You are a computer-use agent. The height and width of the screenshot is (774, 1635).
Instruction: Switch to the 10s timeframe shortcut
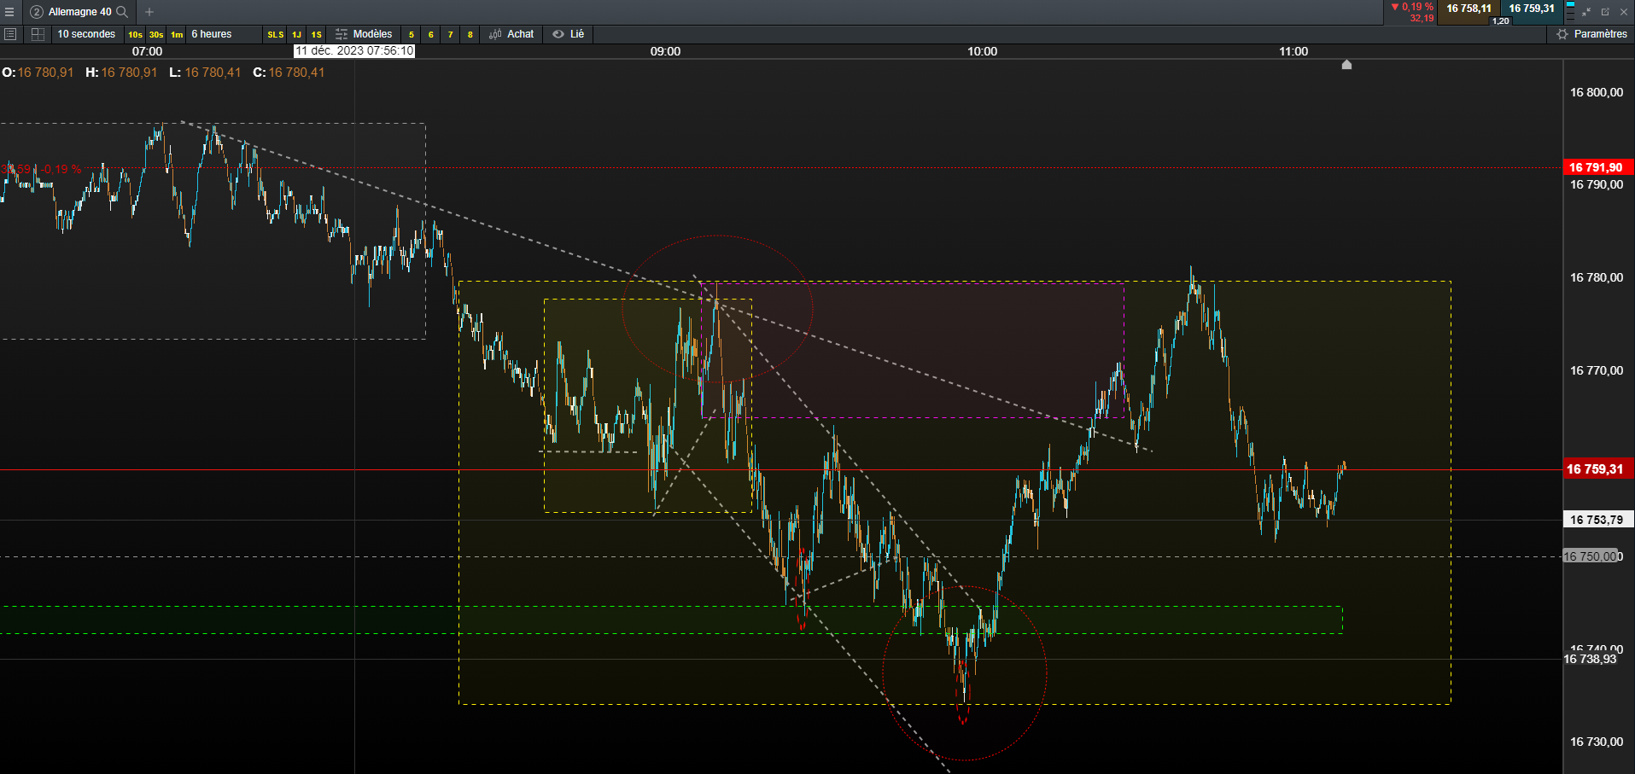pos(135,35)
